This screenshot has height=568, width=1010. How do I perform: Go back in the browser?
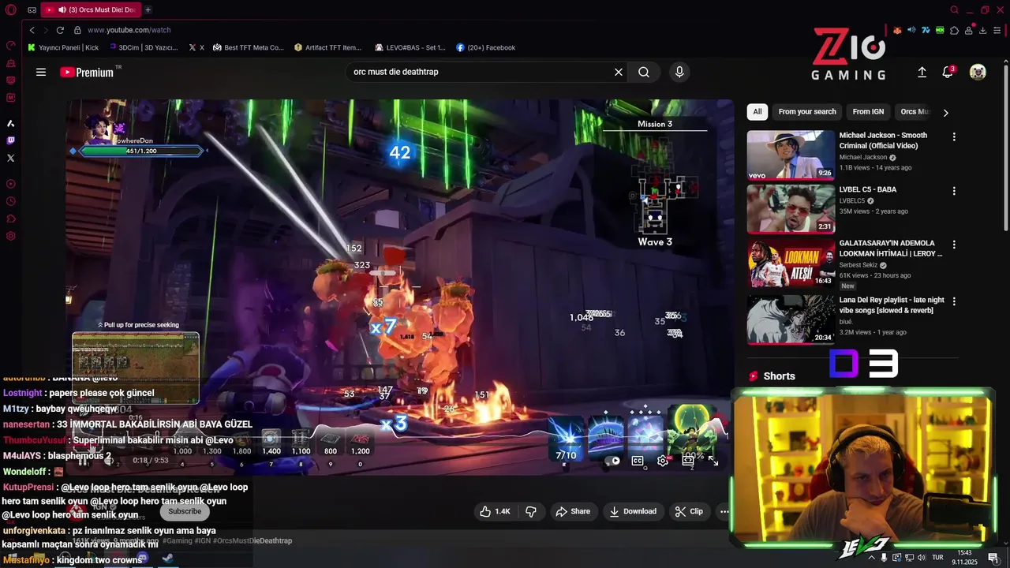[32, 30]
